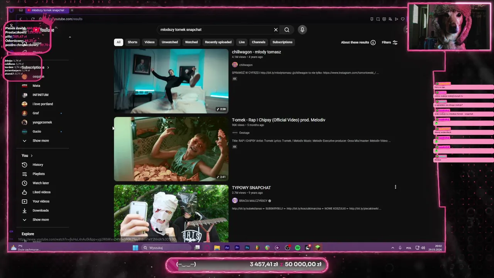Open the video chillwagon - młody tomasz
The height and width of the screenshot is (278, 494).
coord(256,52)
